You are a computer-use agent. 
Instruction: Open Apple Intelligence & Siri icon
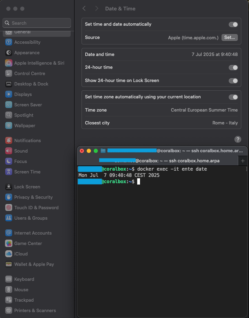point(9,63)
